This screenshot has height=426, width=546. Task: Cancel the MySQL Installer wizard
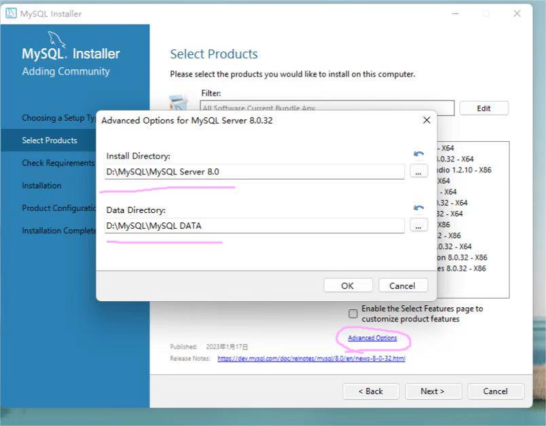point(496,391)
